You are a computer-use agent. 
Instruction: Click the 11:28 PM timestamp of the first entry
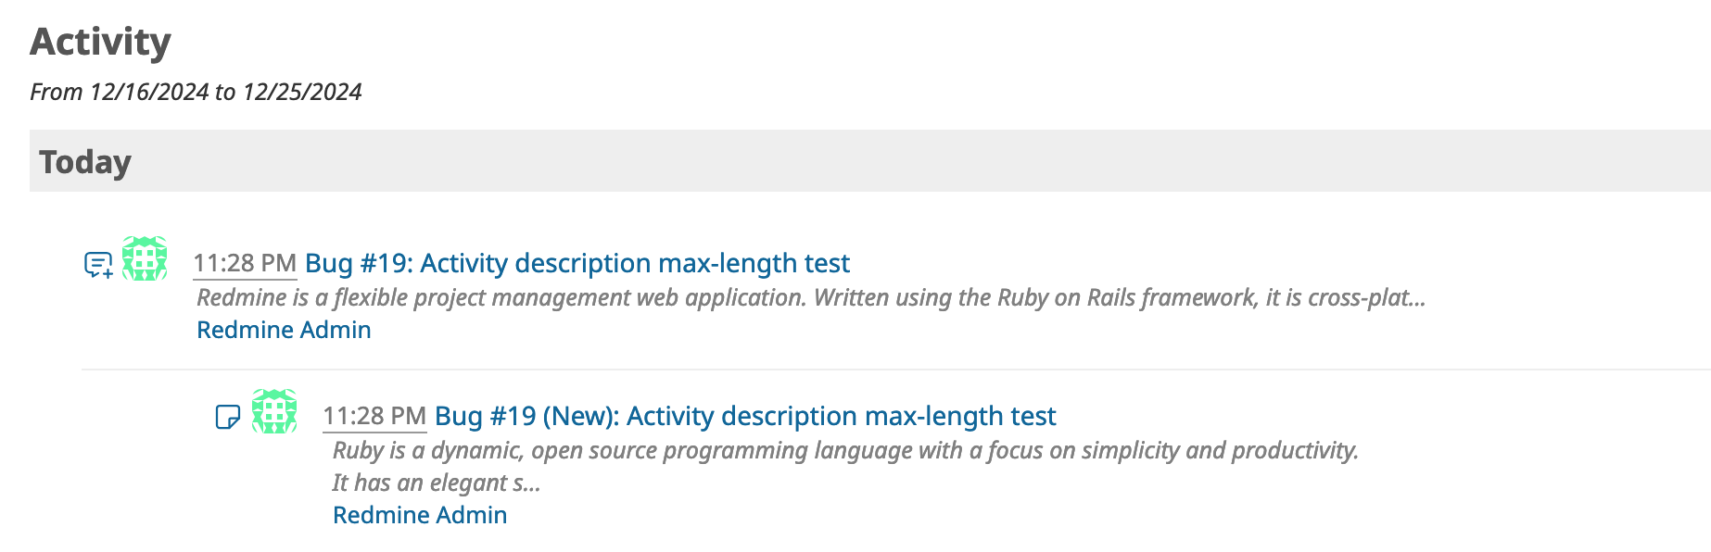[x=245, y=264]
